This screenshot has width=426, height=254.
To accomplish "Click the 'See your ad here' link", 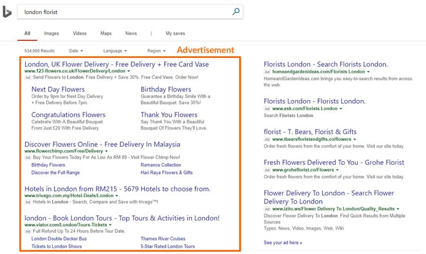I will tap(283, 243).
